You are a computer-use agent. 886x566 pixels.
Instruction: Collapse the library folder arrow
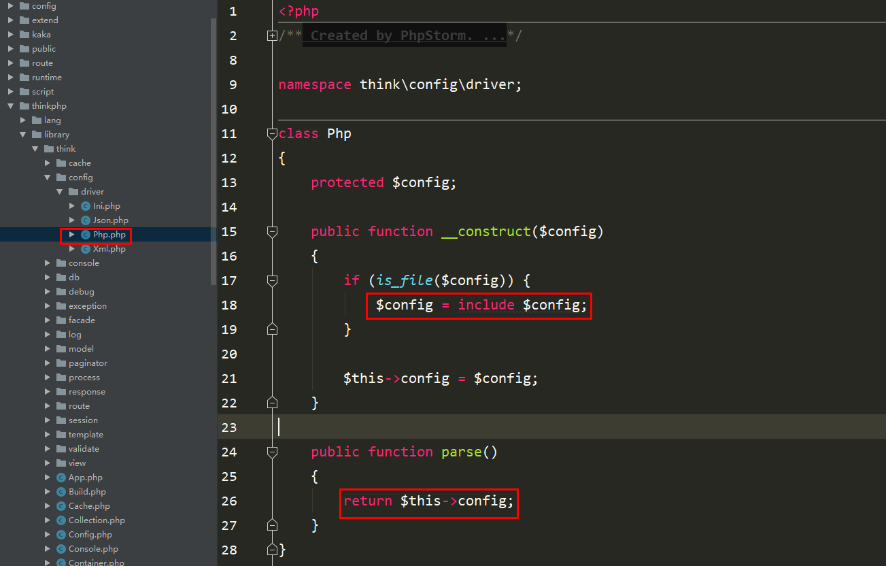coord(23,135)
